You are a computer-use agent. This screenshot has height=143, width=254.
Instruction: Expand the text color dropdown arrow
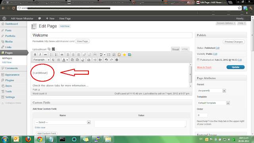pyautogui.click(x=67, y=60)
